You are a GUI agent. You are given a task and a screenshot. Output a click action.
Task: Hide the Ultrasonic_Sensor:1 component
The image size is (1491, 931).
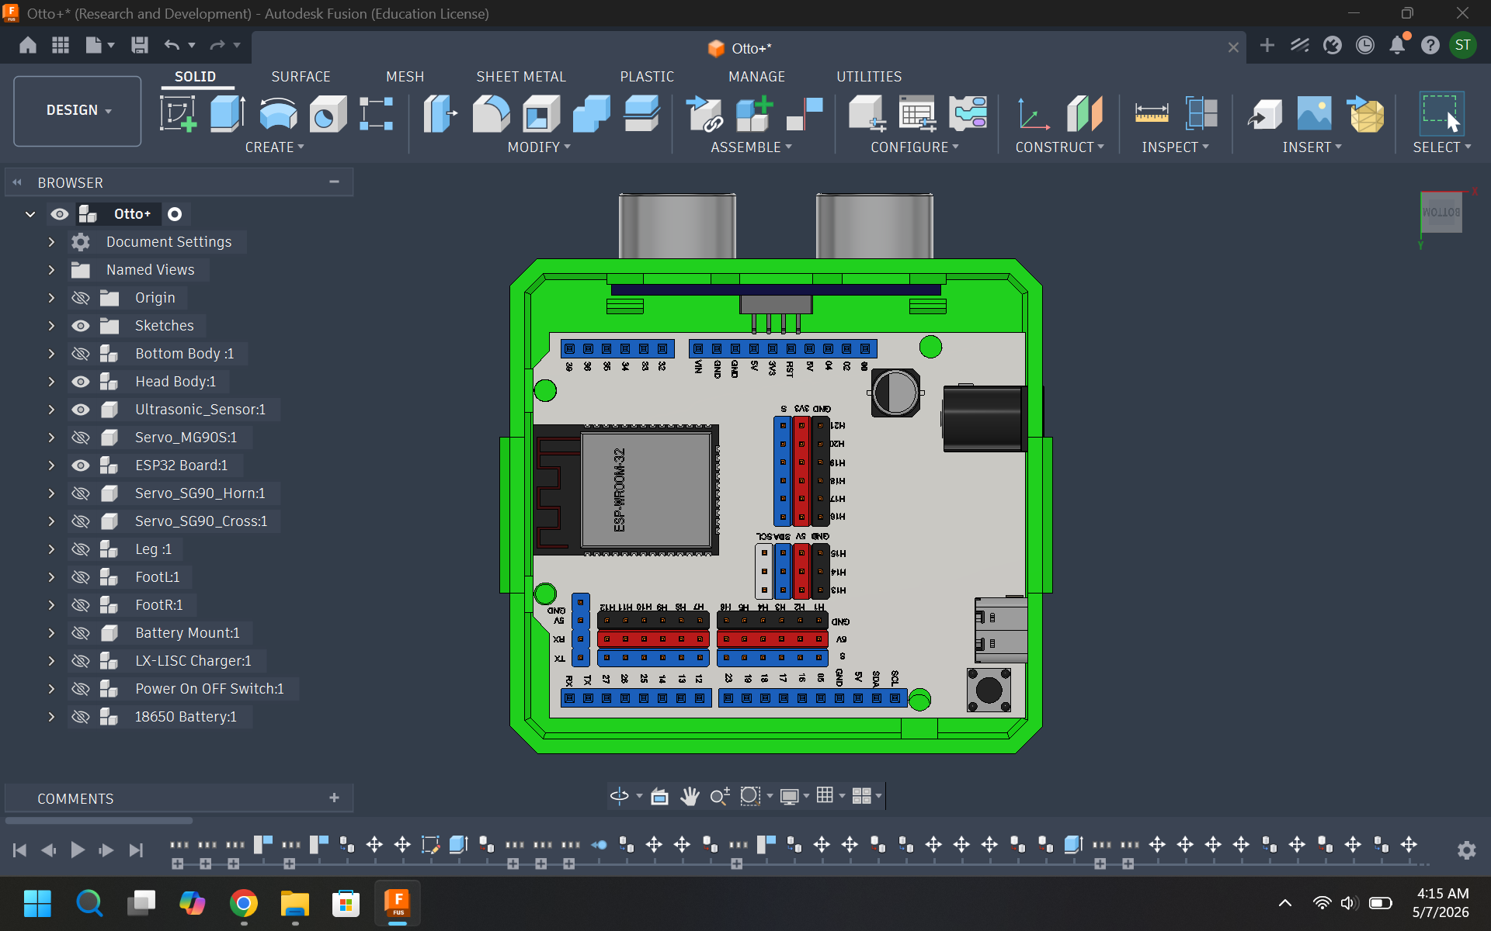pyautogui.click(x=81, y=410)
